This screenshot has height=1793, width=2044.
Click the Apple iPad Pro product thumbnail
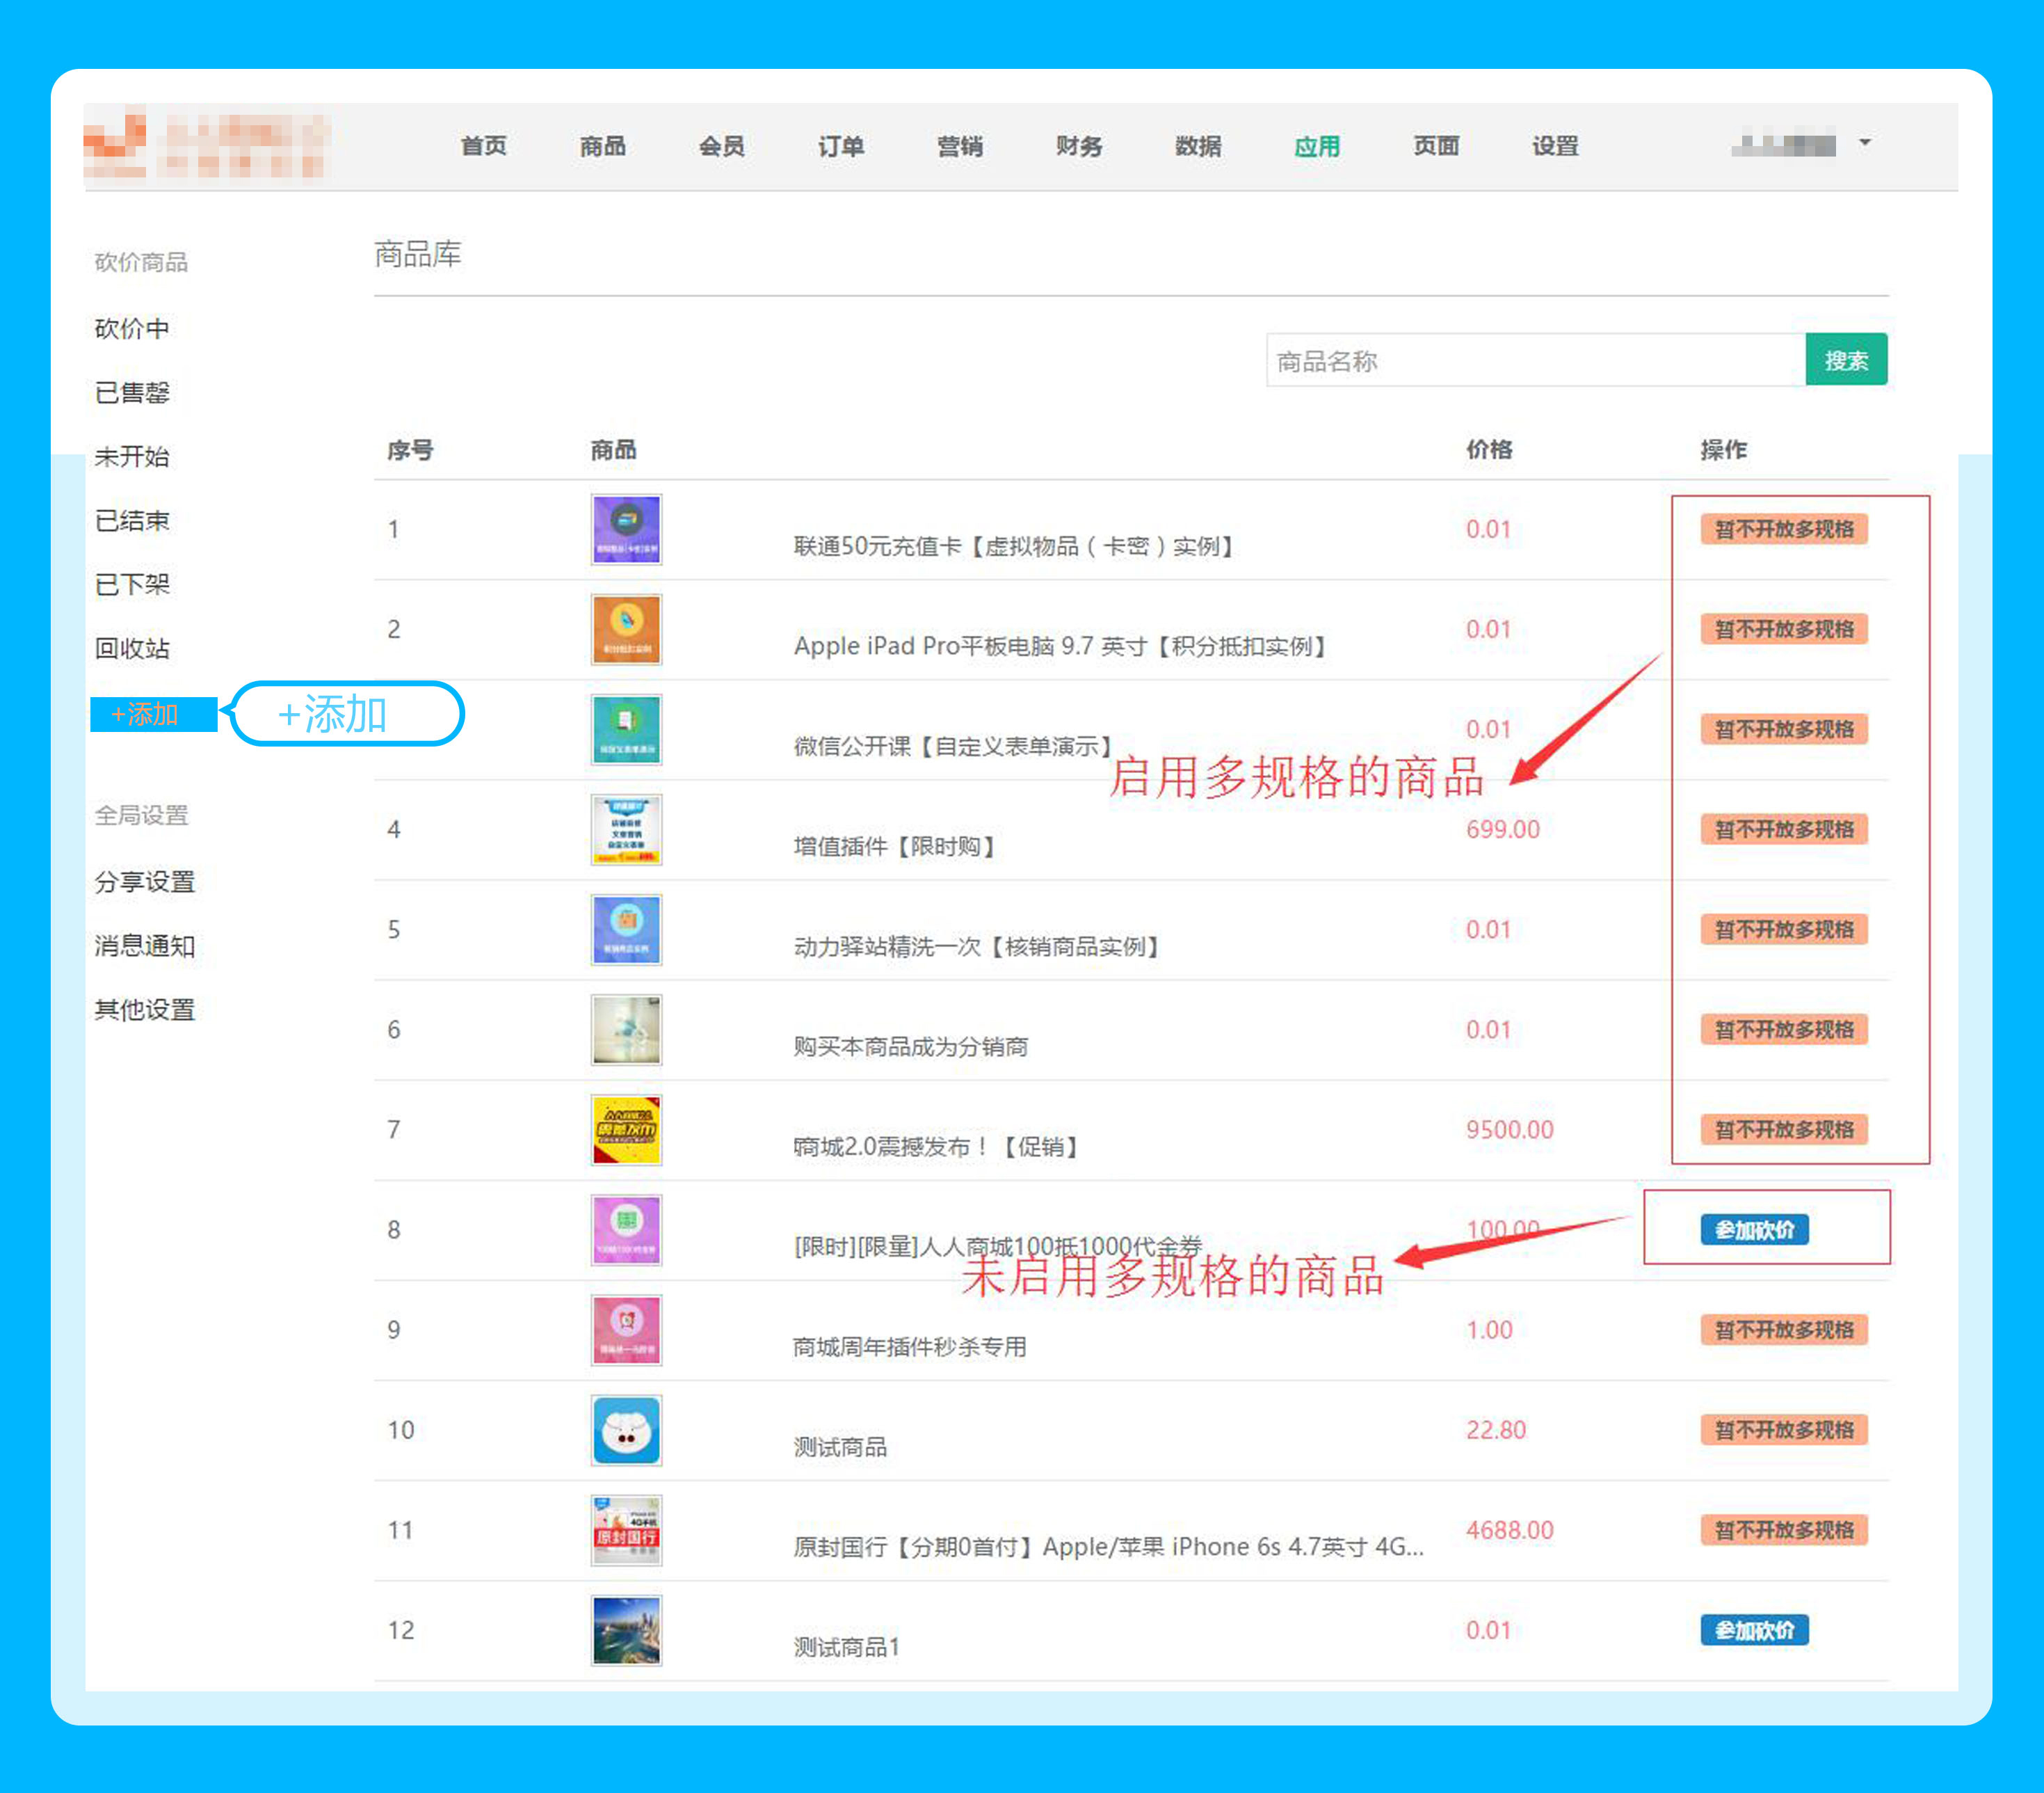click(x=626, y=630)
